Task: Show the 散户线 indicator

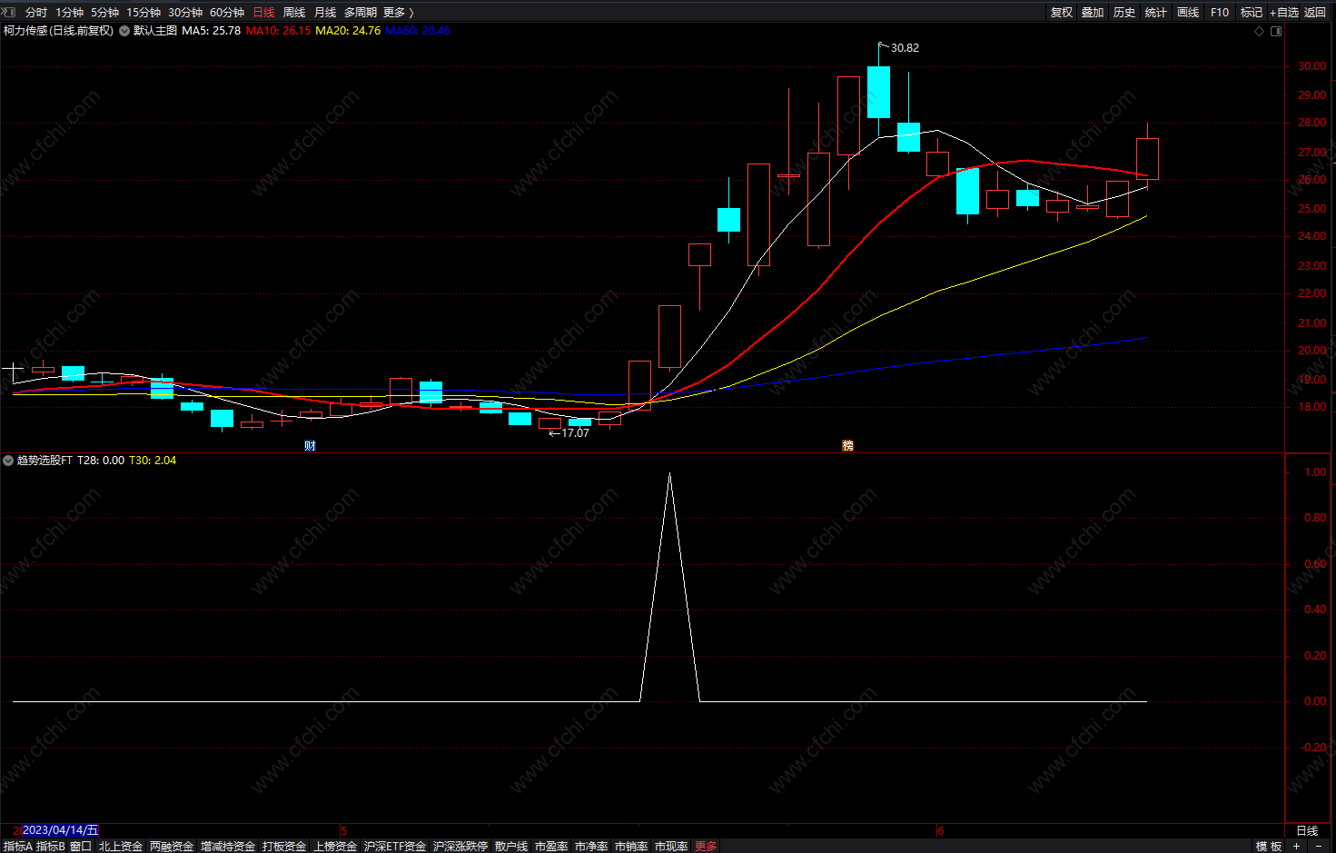Action: (511, 846)
